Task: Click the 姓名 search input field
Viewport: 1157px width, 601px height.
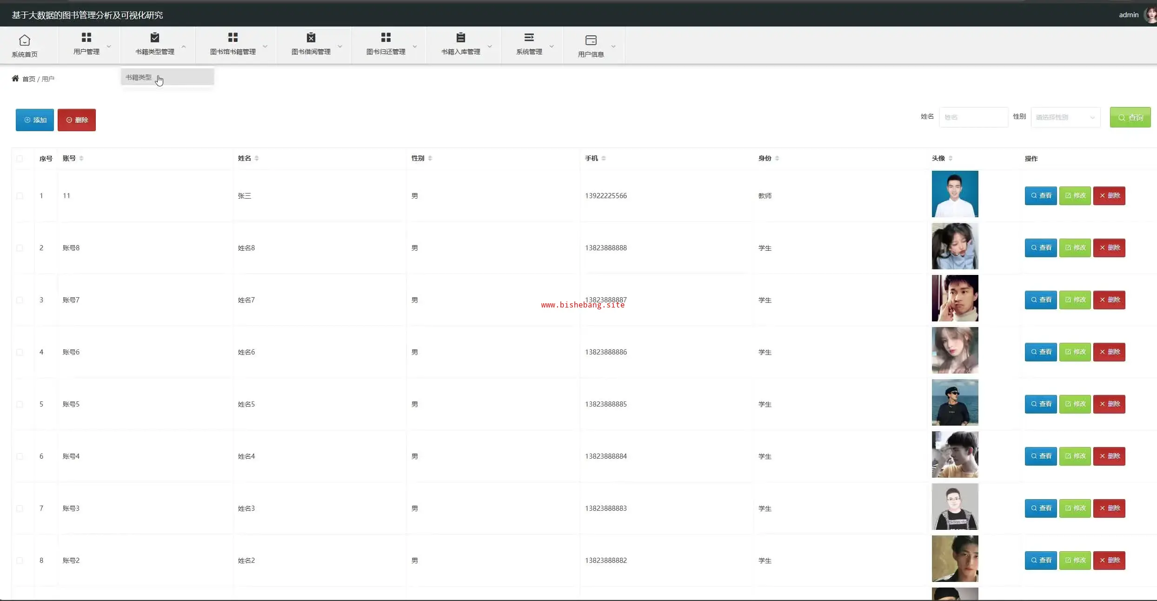Action: pos(973,117)
